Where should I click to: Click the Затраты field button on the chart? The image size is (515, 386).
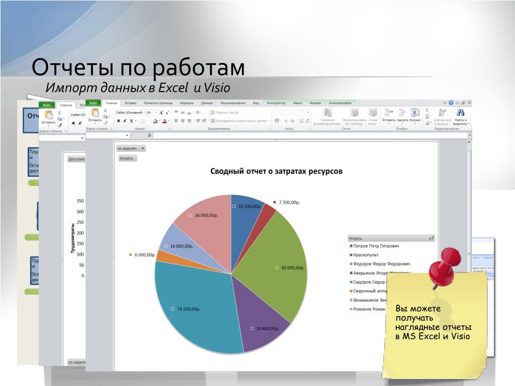click(126, 158)
